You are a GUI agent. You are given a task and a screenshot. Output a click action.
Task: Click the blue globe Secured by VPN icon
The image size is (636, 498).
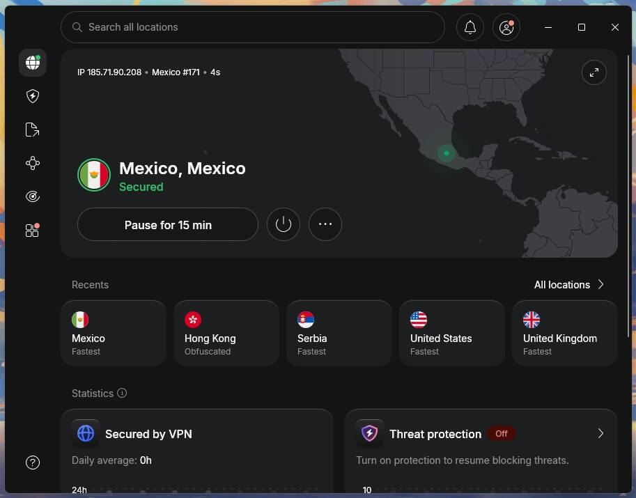[86, 433]
